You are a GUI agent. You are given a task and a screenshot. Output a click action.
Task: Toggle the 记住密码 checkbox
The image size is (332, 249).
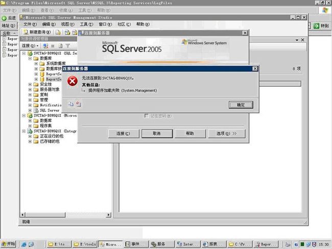point(146,116)
